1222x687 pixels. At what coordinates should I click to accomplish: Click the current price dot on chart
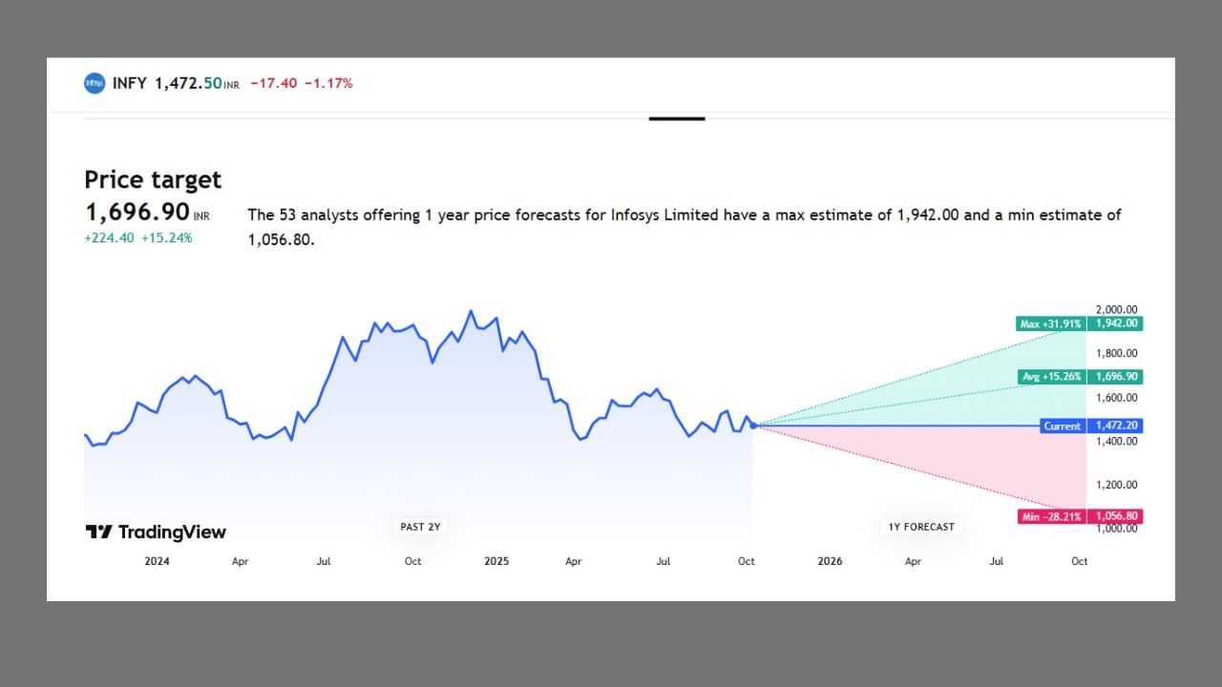753,426
